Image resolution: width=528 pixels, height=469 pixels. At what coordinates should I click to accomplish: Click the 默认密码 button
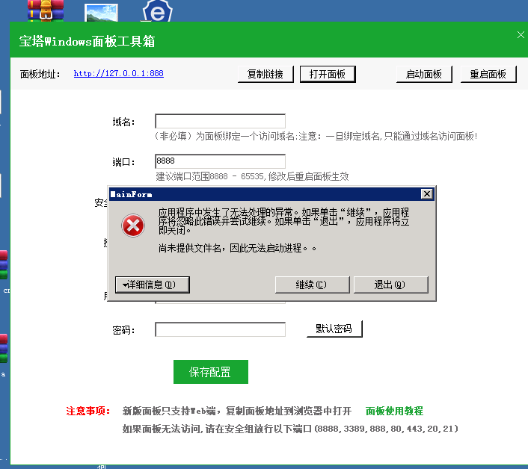click(x=334, y=329)
